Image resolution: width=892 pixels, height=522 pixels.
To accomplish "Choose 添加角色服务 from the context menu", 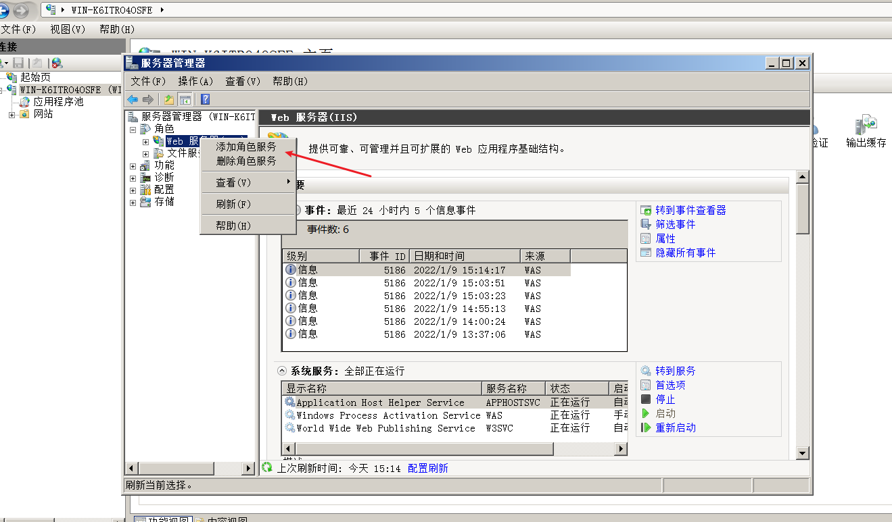I will (248, 147).
